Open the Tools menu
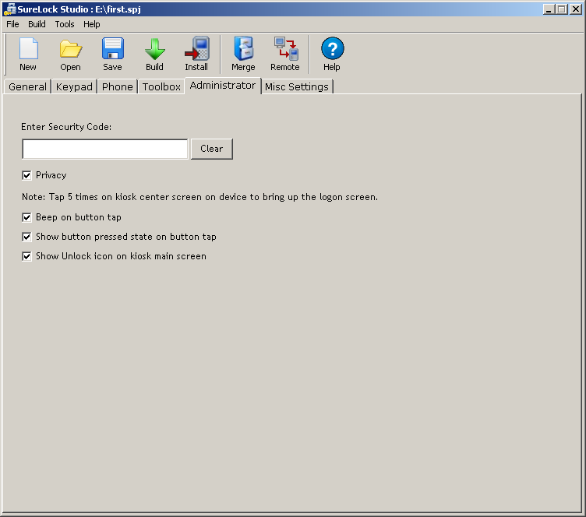 click(65, 24)
